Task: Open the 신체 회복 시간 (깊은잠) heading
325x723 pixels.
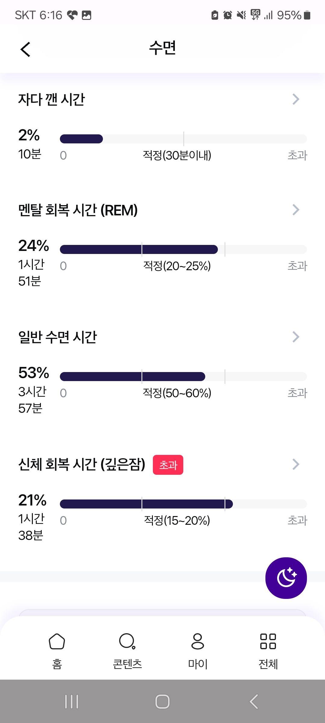Action: coord(82,464)
